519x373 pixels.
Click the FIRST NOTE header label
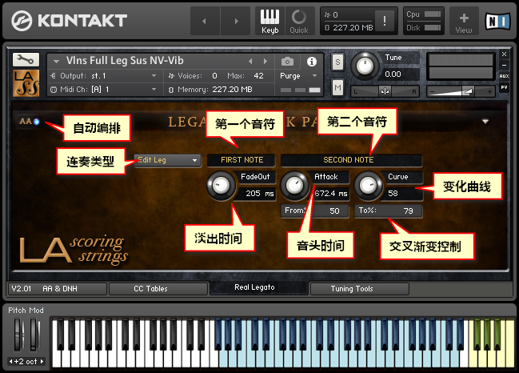[242, 160]
